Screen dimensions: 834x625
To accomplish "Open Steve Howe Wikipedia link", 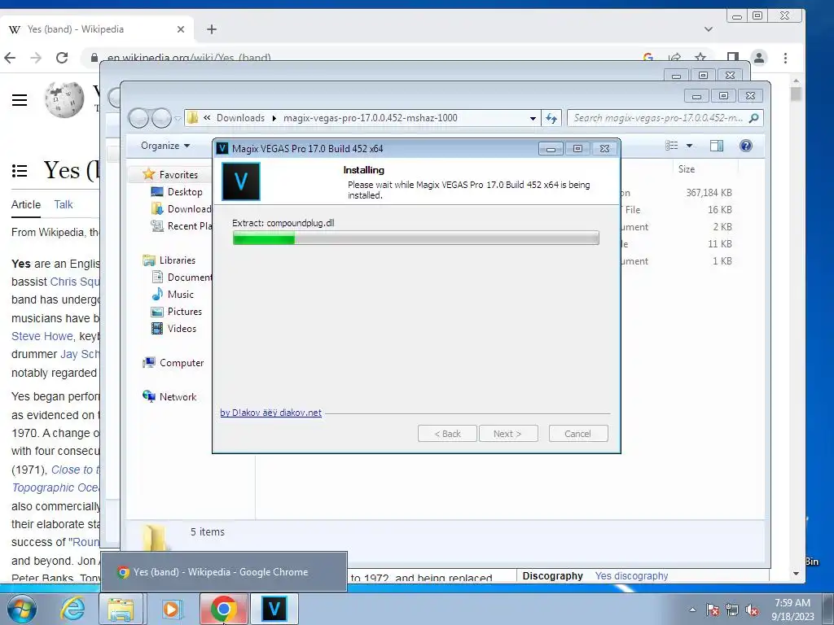I will pyautogui.click(x=42, y=336).
